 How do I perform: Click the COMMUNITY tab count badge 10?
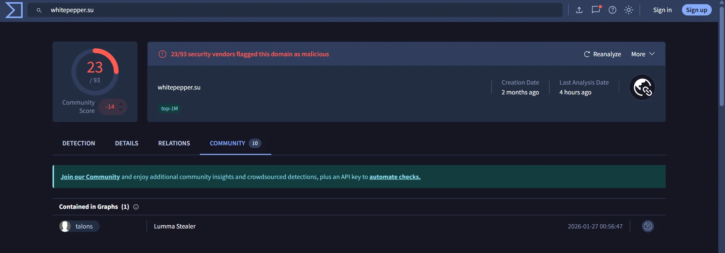click(255, 143)
